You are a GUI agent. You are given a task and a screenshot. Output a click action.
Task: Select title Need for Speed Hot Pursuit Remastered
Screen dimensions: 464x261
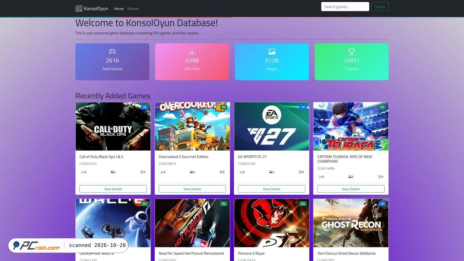click(191, 253)
